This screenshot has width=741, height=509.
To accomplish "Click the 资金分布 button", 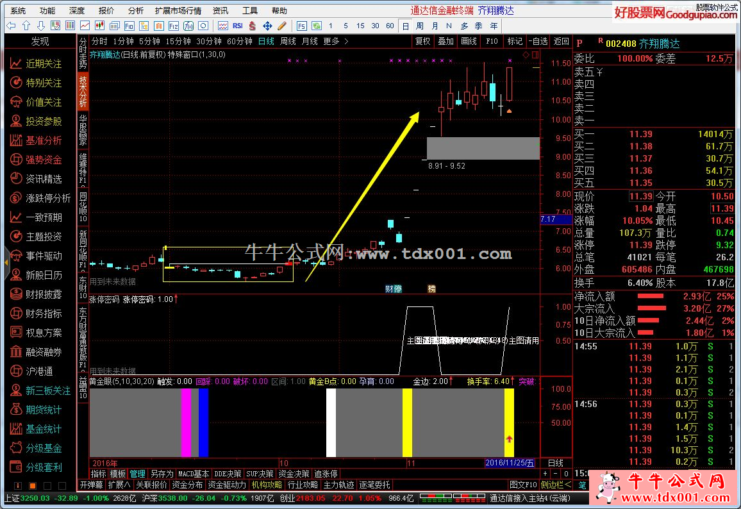I will pyautogui.click(x=188, y=485).
